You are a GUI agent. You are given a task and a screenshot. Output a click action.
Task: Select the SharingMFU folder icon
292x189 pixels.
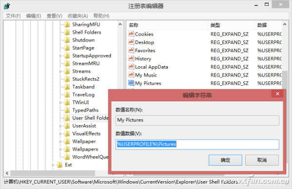[67, 25]
